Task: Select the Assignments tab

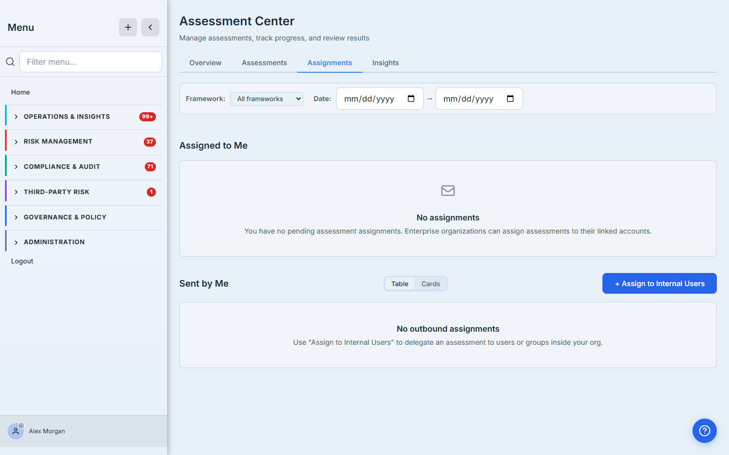Action: [x=330, y=63]
